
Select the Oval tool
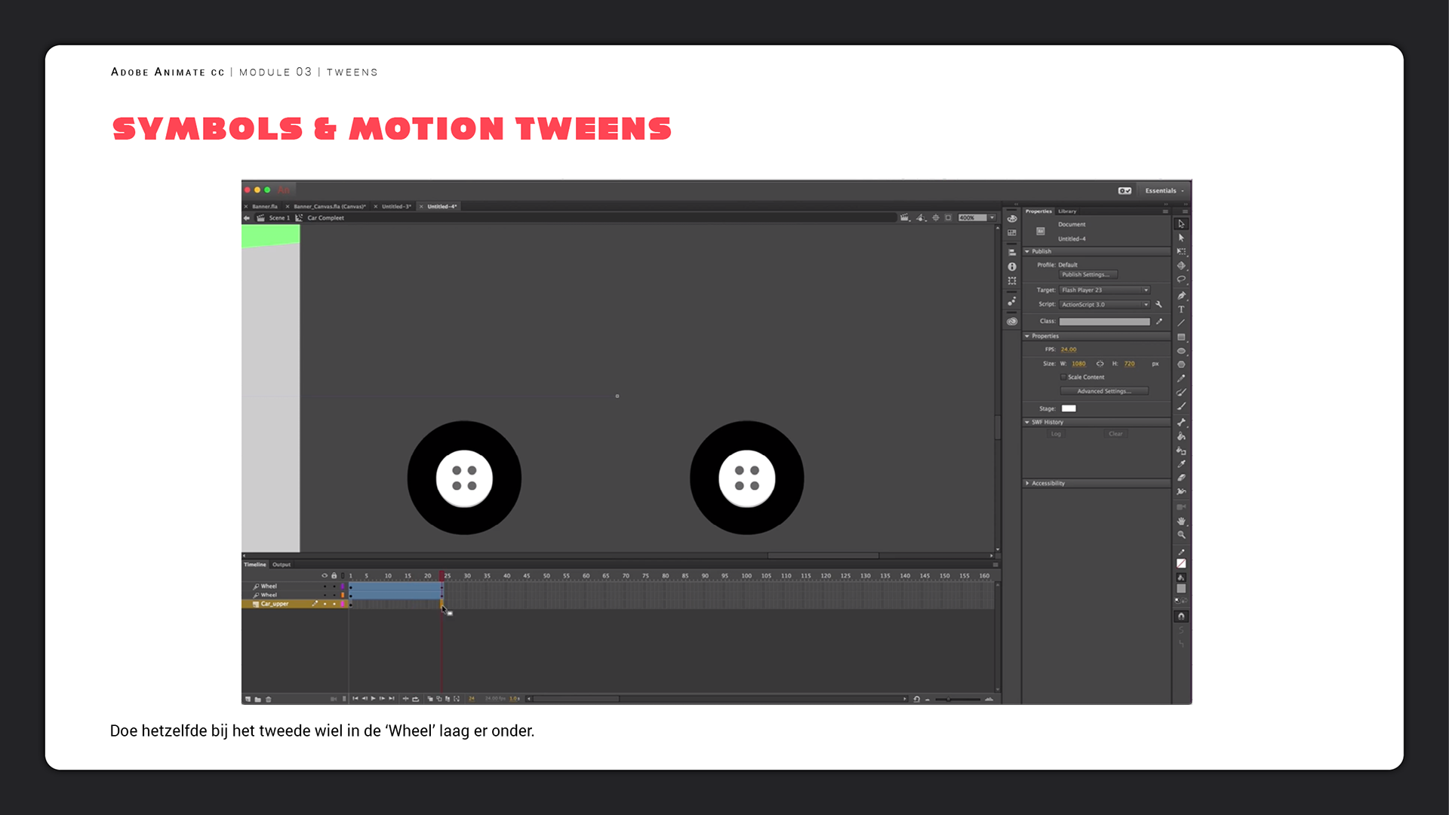click(x=1181, y=351)
